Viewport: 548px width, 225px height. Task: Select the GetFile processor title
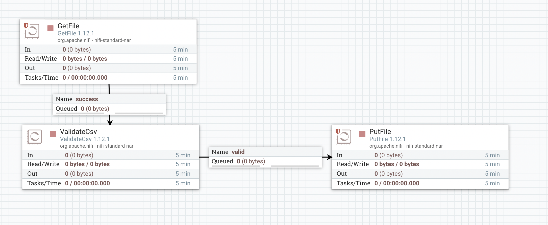pos(68,26)
